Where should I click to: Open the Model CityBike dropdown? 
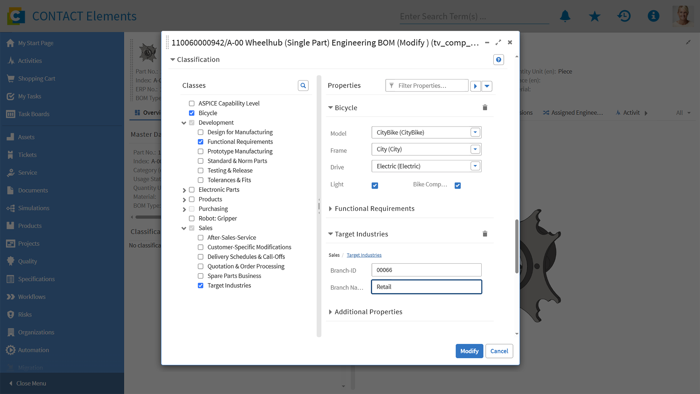pos(475,132)
